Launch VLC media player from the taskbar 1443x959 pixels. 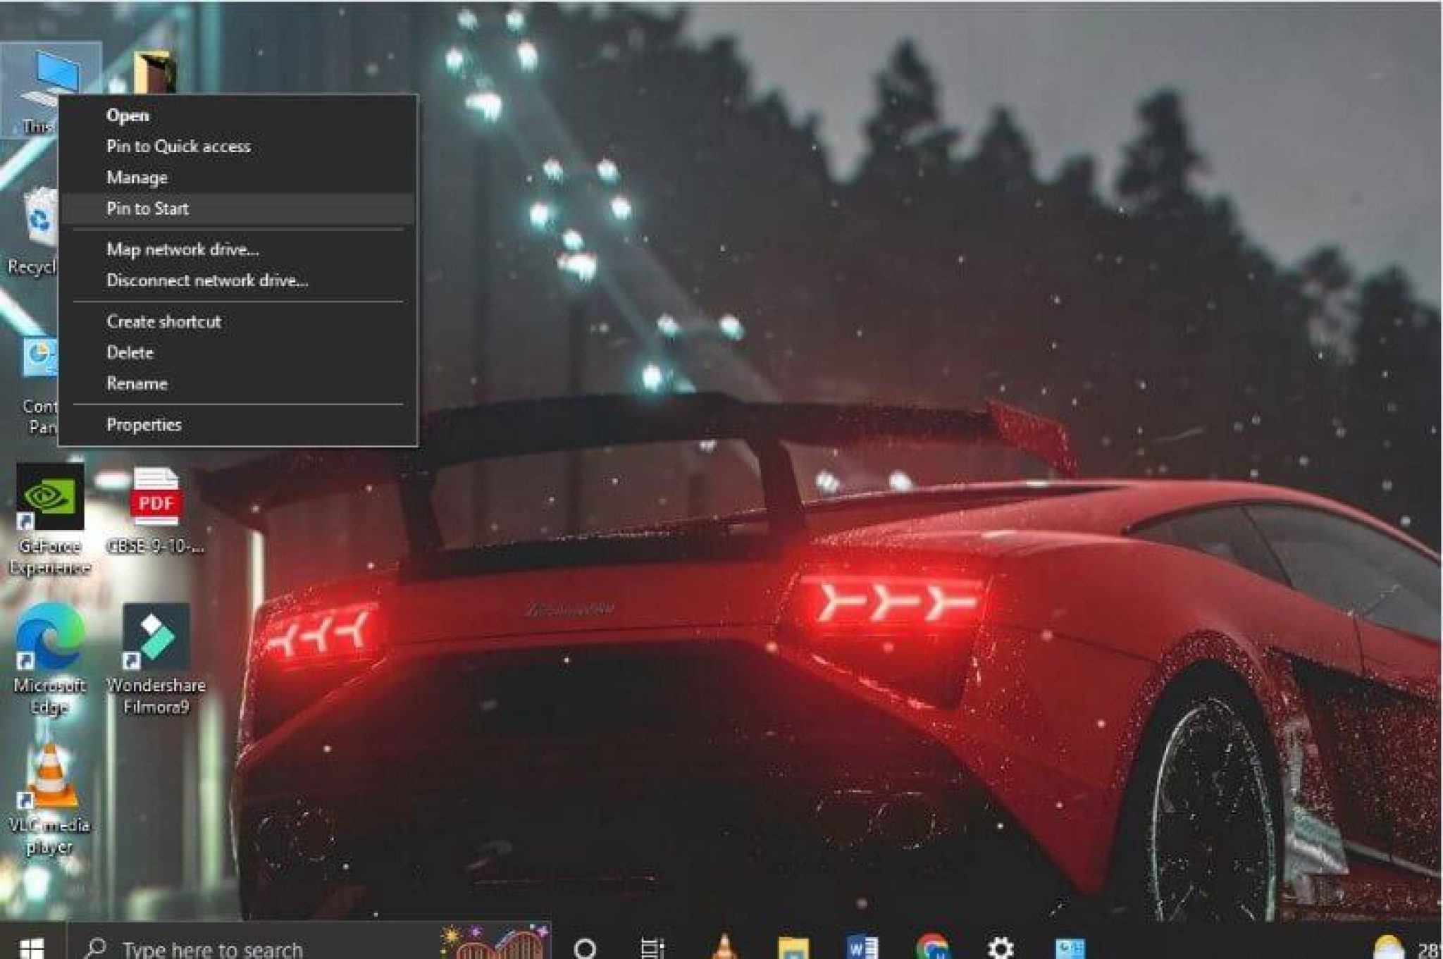(x=724, y=948)
